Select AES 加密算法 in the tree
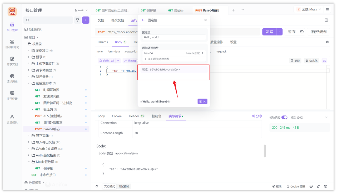Image resolution: width=337 pixels, height=194 pixels. pyautogui.click(x=53, y=116)
